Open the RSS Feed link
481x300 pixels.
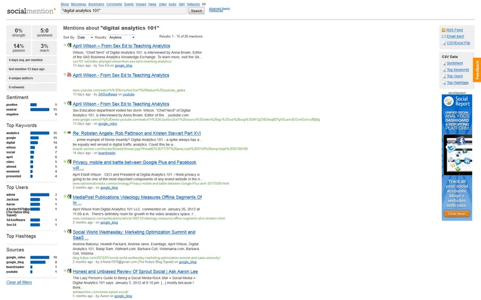click(455, 30)
